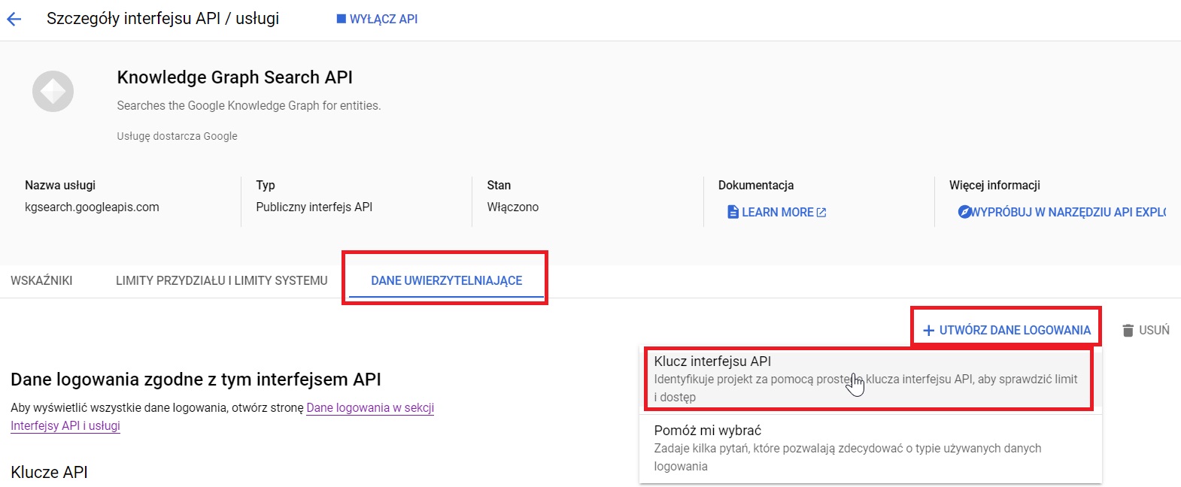Click the Szczegóły interfejsu API / usługi header
Screen dimensions: 1181x487
point(162,19)
